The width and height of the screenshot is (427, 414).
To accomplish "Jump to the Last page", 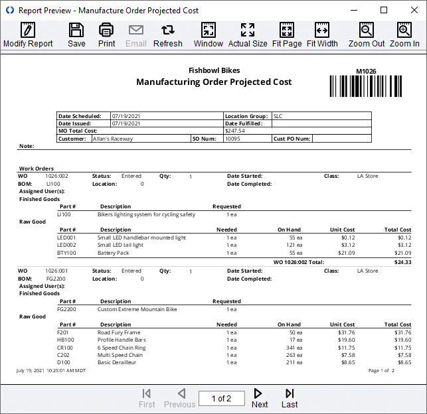I will [x=290, y=398].
